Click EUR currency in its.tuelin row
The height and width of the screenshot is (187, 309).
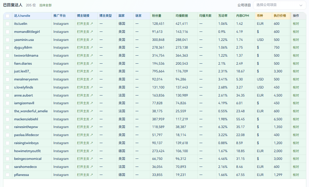point(260,24)
